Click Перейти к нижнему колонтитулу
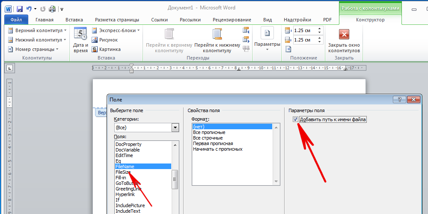 pyautogui.click(x=217, y=40)
